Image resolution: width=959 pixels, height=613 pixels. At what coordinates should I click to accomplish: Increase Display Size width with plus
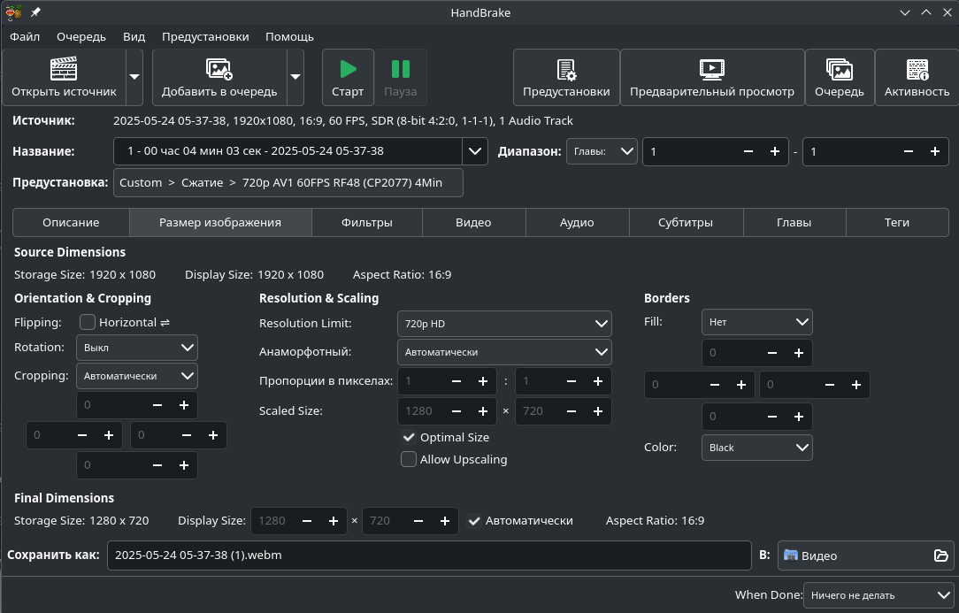(x=334, y=521)
